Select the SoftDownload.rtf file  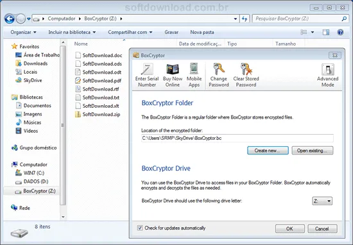click(98, 89)
